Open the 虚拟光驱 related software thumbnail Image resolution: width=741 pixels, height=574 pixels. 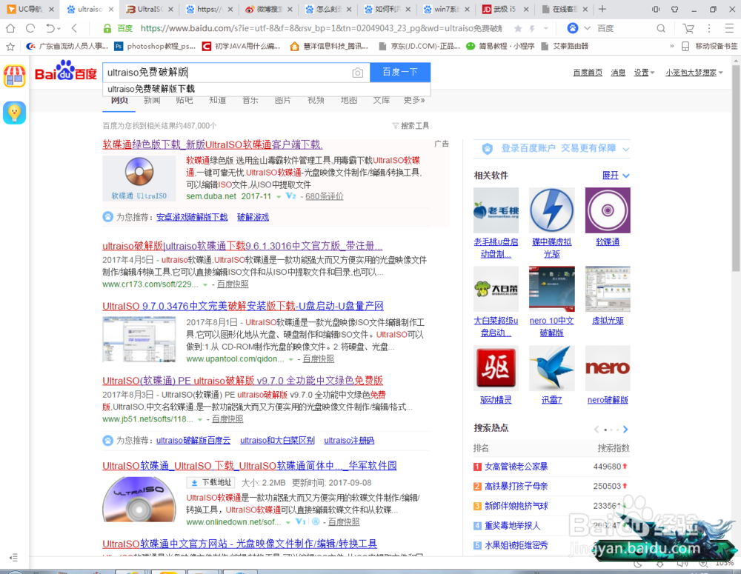(x=608, y=289)
